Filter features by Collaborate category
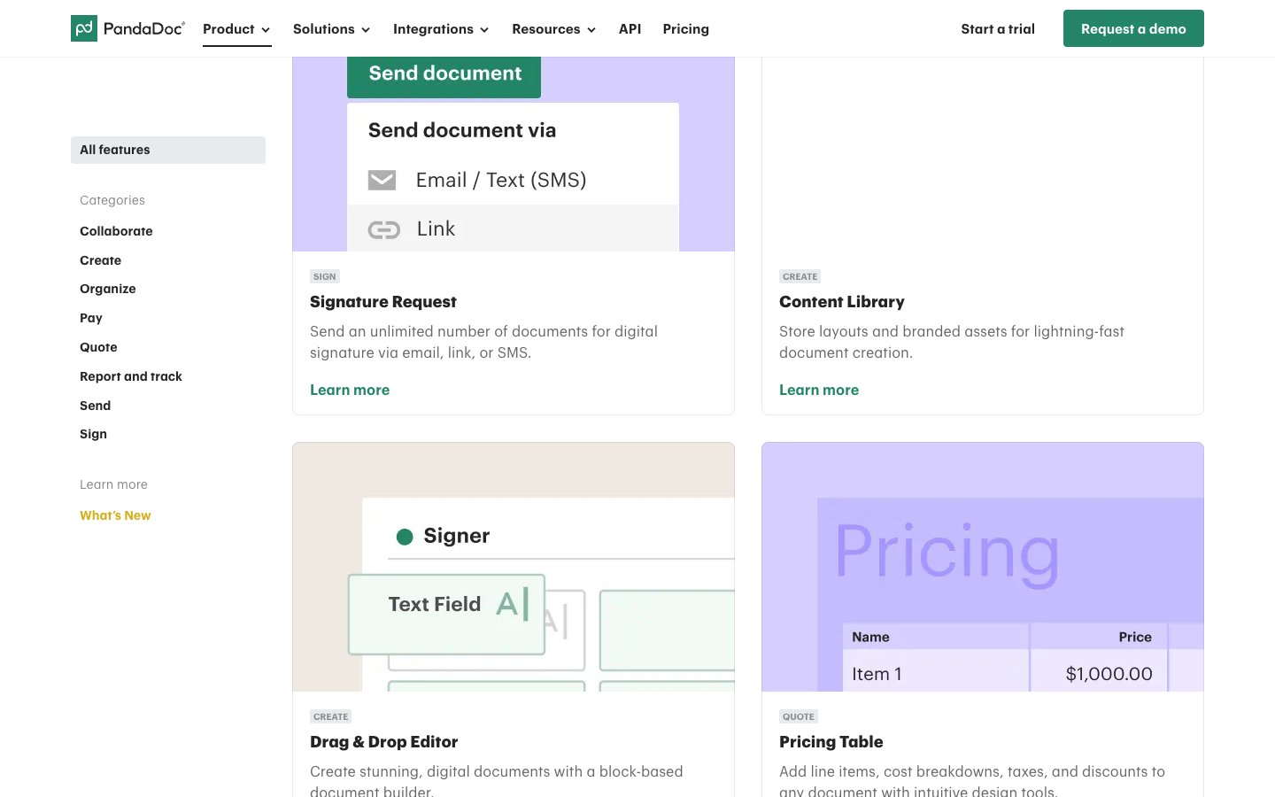The image size is (1275, 797). click(116, 231)
